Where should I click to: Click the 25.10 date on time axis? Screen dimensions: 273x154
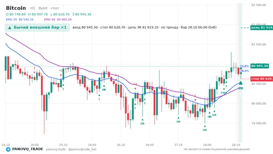coord(63,145)
